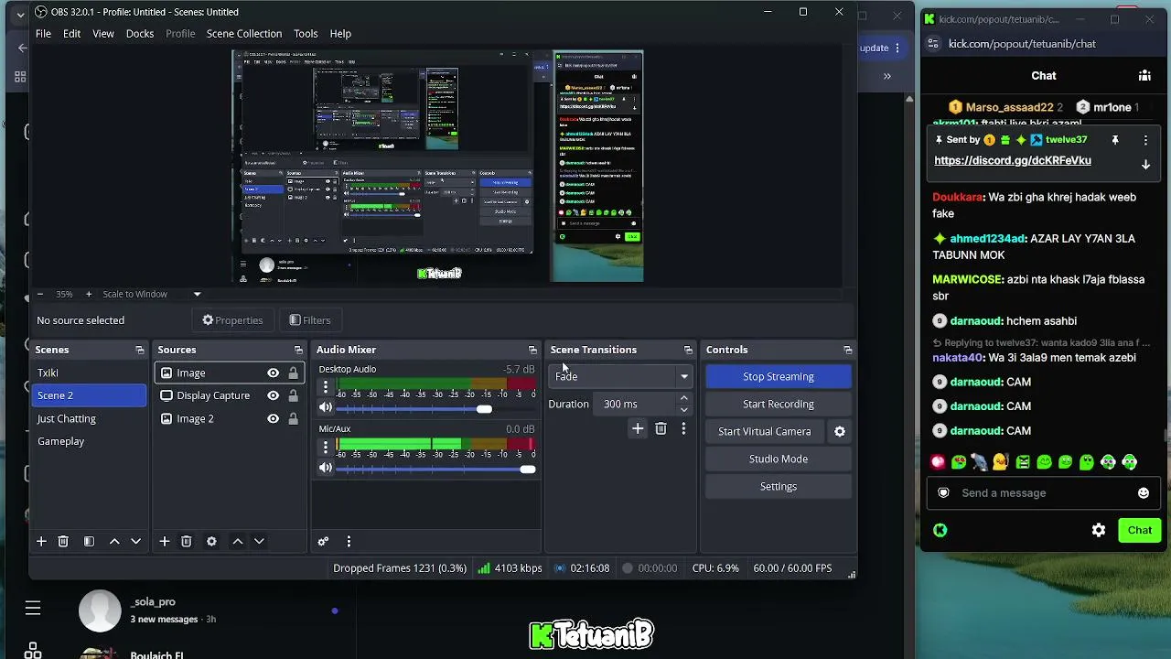Toggle lock on Image 2 source
The image size is (1171, 659).
[x=293, y=418]
